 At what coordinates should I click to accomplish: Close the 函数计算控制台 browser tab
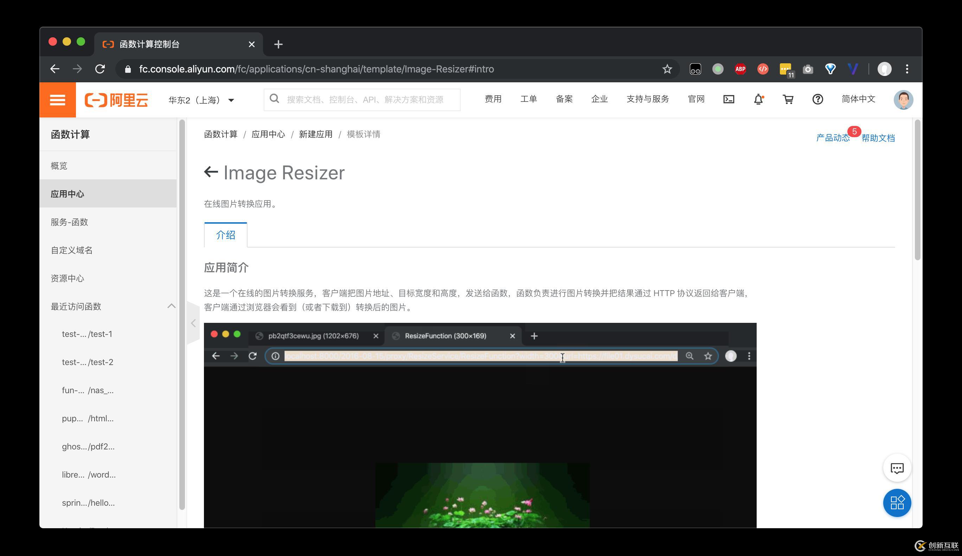(251, 44)
